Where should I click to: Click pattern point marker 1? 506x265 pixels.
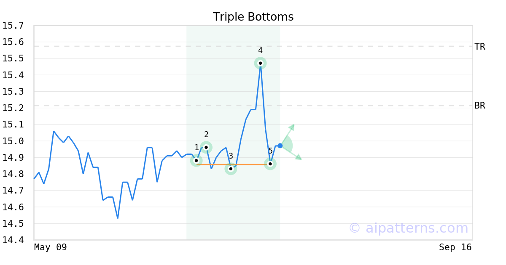196,160
